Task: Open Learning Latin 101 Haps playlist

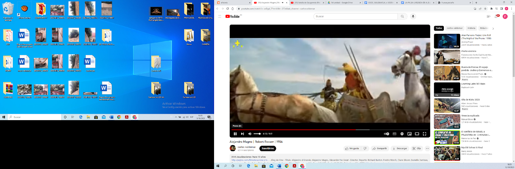Action: [x=447, y=89]
